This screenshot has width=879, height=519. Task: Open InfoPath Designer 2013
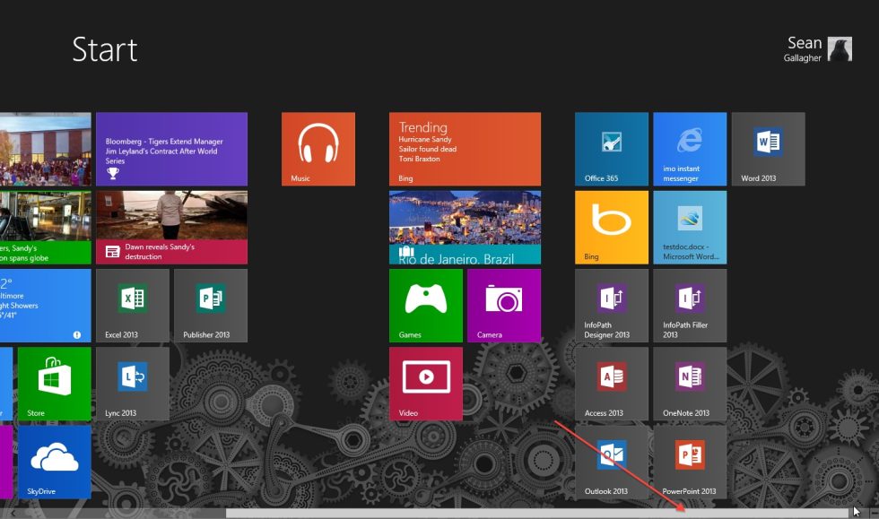click(611, 305)
